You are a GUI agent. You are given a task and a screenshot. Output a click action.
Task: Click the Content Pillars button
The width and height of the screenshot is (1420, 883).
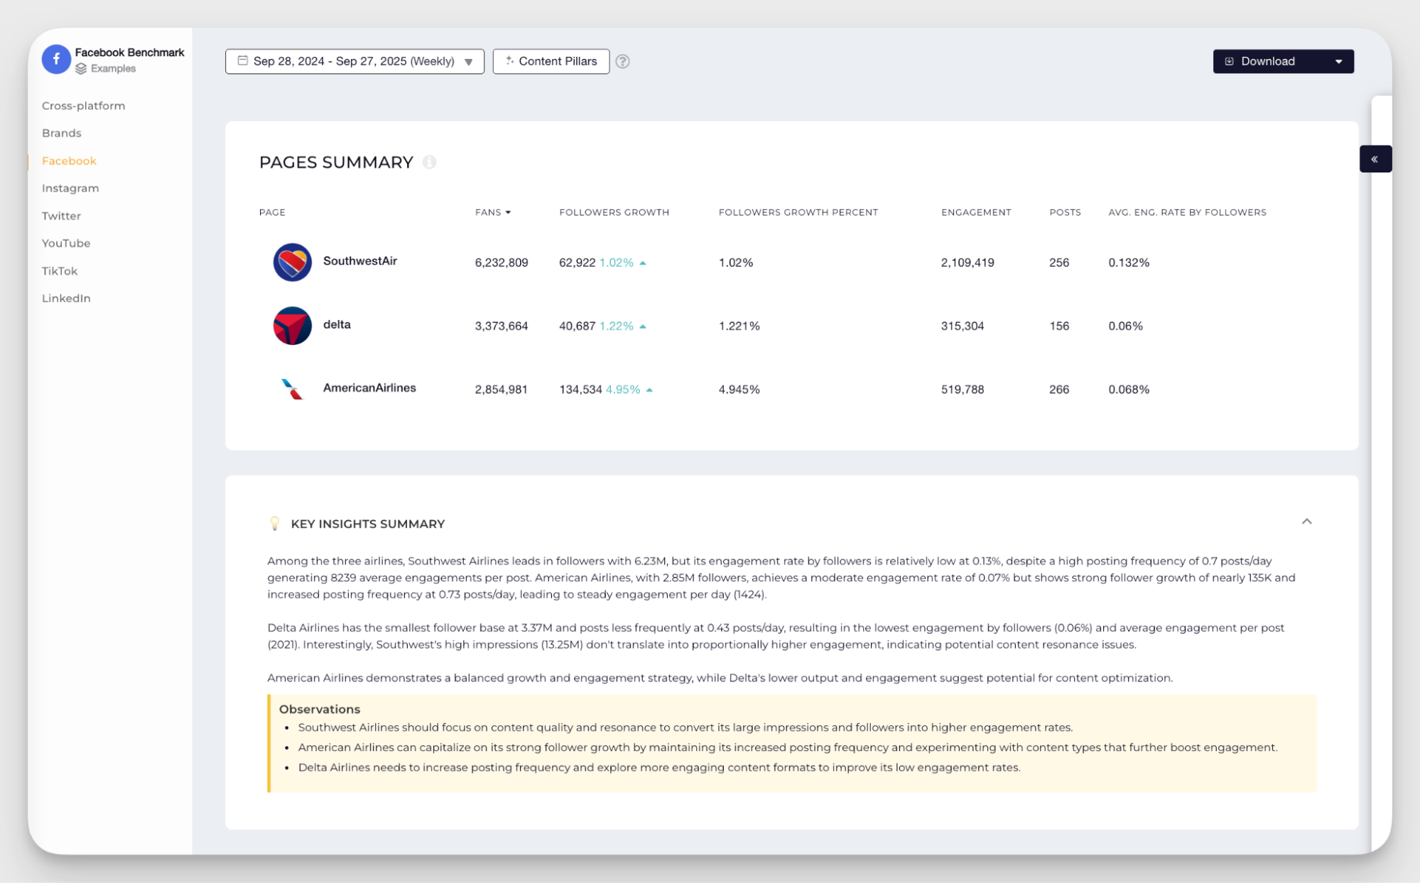pyautogui.click(x=551, y=62)
